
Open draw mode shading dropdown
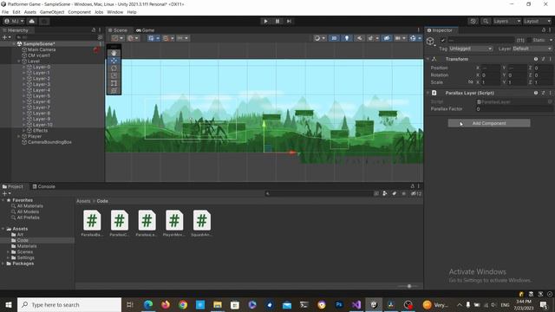click(x=319, y=38)
